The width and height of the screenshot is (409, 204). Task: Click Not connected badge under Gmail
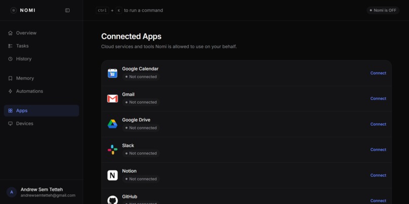pos(141,102)
